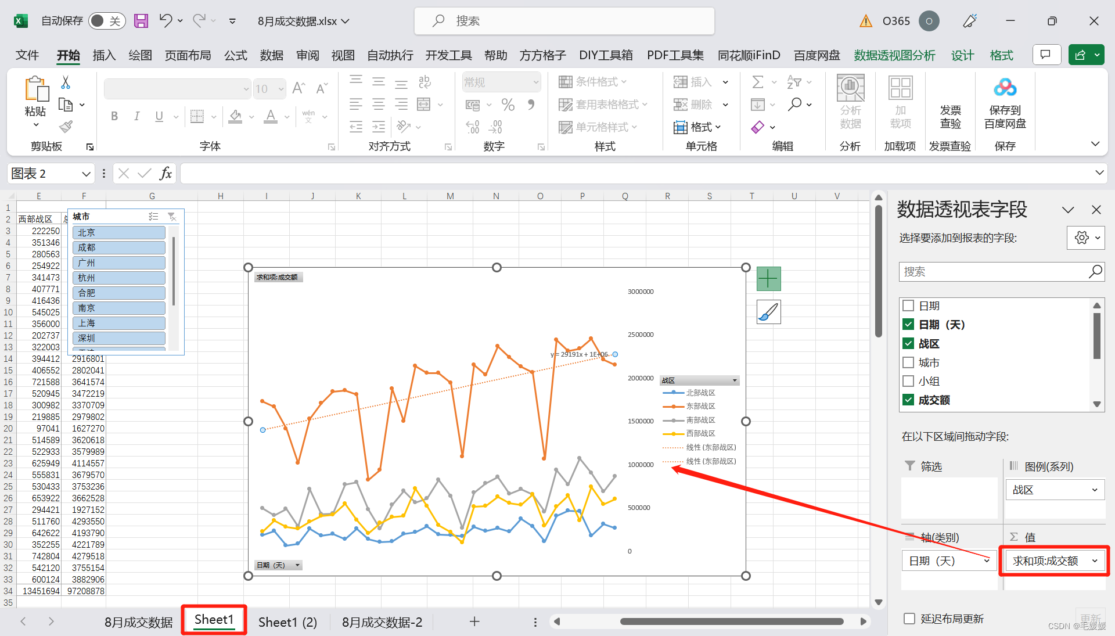
Task: Click the title bar search box
Action: tap(564, 21)
